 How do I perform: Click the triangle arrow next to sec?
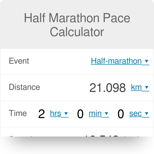click(x=147, y=114)
